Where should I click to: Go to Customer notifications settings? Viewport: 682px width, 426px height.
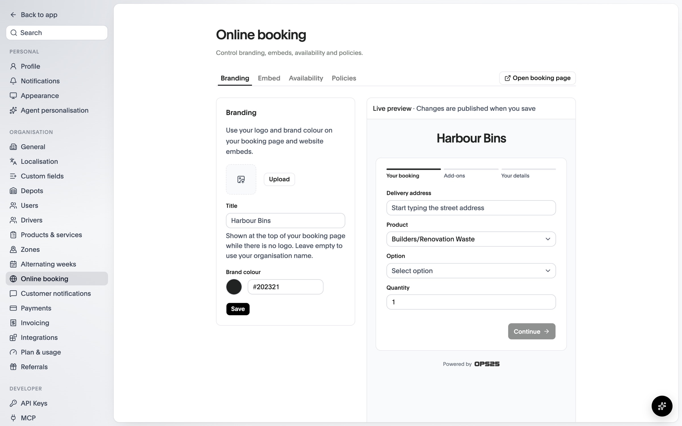(x=57, y=293)
